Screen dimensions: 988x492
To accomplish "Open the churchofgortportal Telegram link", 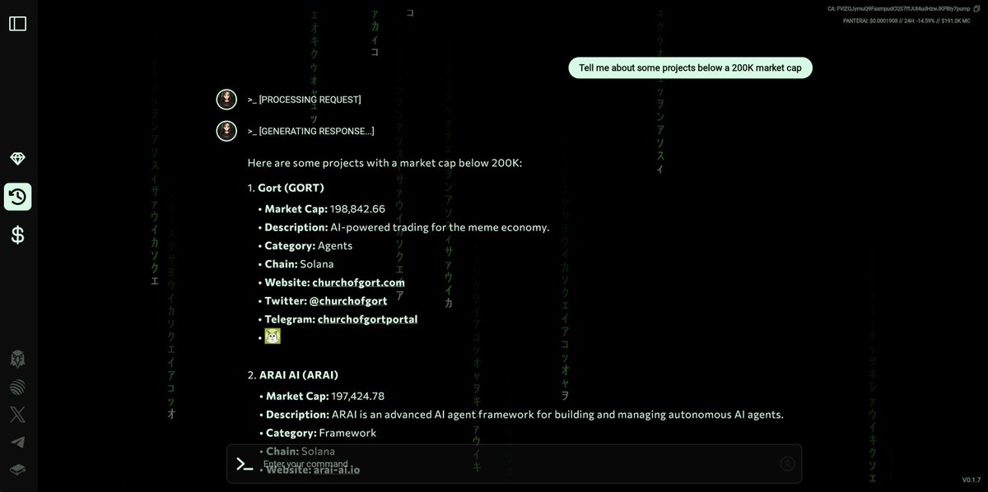I will click(367, 318).
